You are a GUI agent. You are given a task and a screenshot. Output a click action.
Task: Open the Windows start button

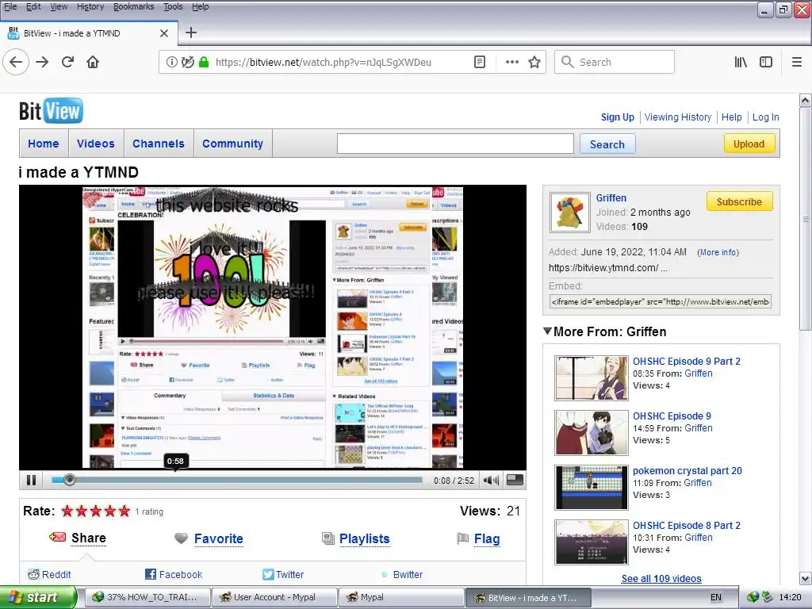(38, 597)
